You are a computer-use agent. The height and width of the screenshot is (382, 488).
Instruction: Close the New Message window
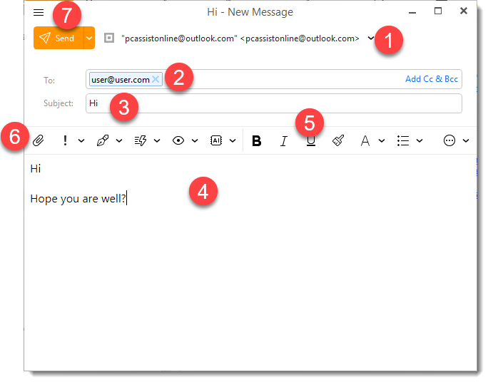click(x=464, y=11)
